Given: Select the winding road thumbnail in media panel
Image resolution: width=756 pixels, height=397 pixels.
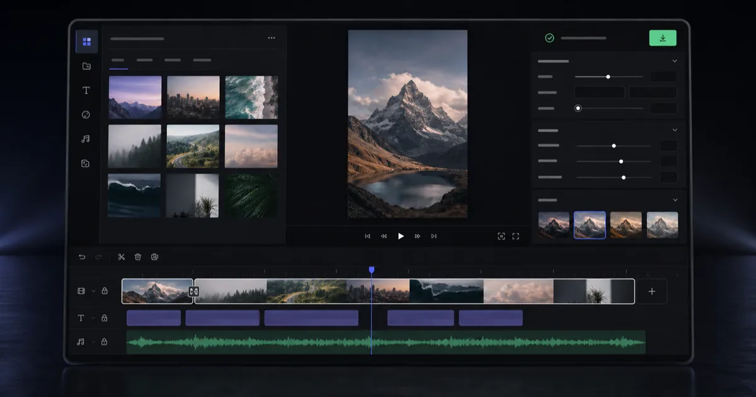Looking at the screenshot, I should pyautogui.click(x=193, y=146).
